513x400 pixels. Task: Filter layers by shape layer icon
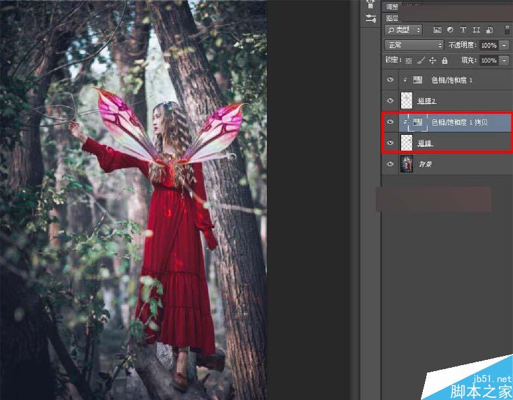click(x=476, y=30)
